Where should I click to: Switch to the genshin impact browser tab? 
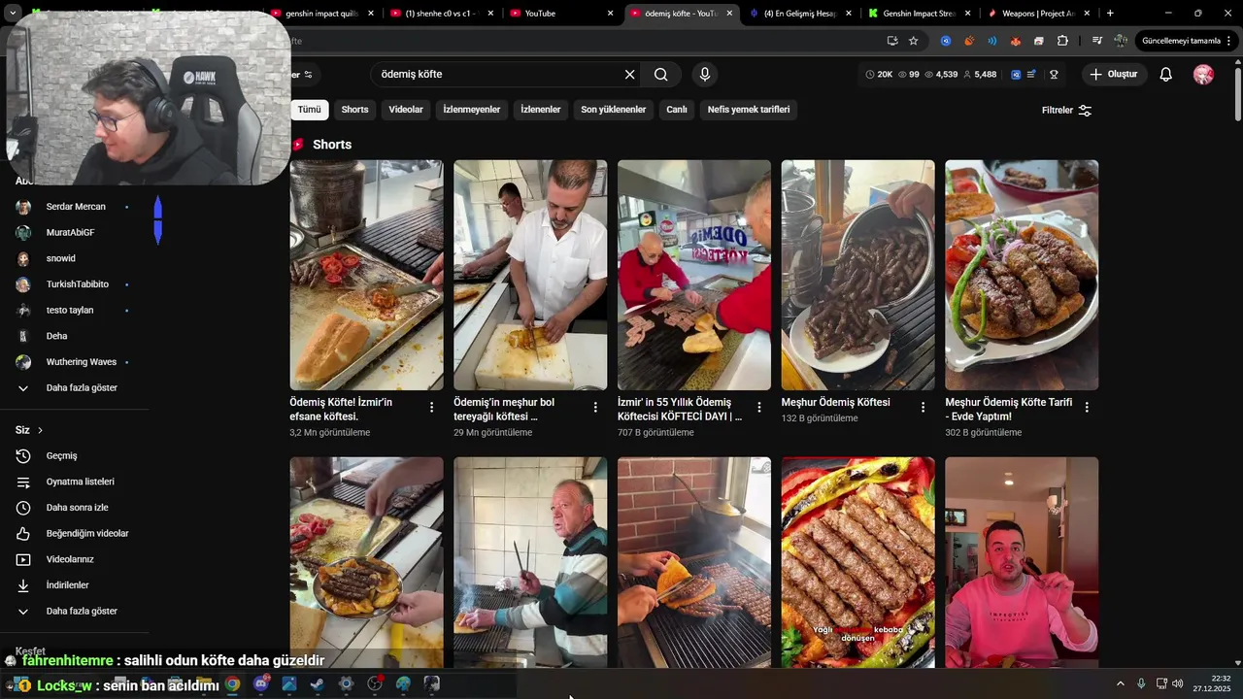pyautogui.click(x=323, y=14)
